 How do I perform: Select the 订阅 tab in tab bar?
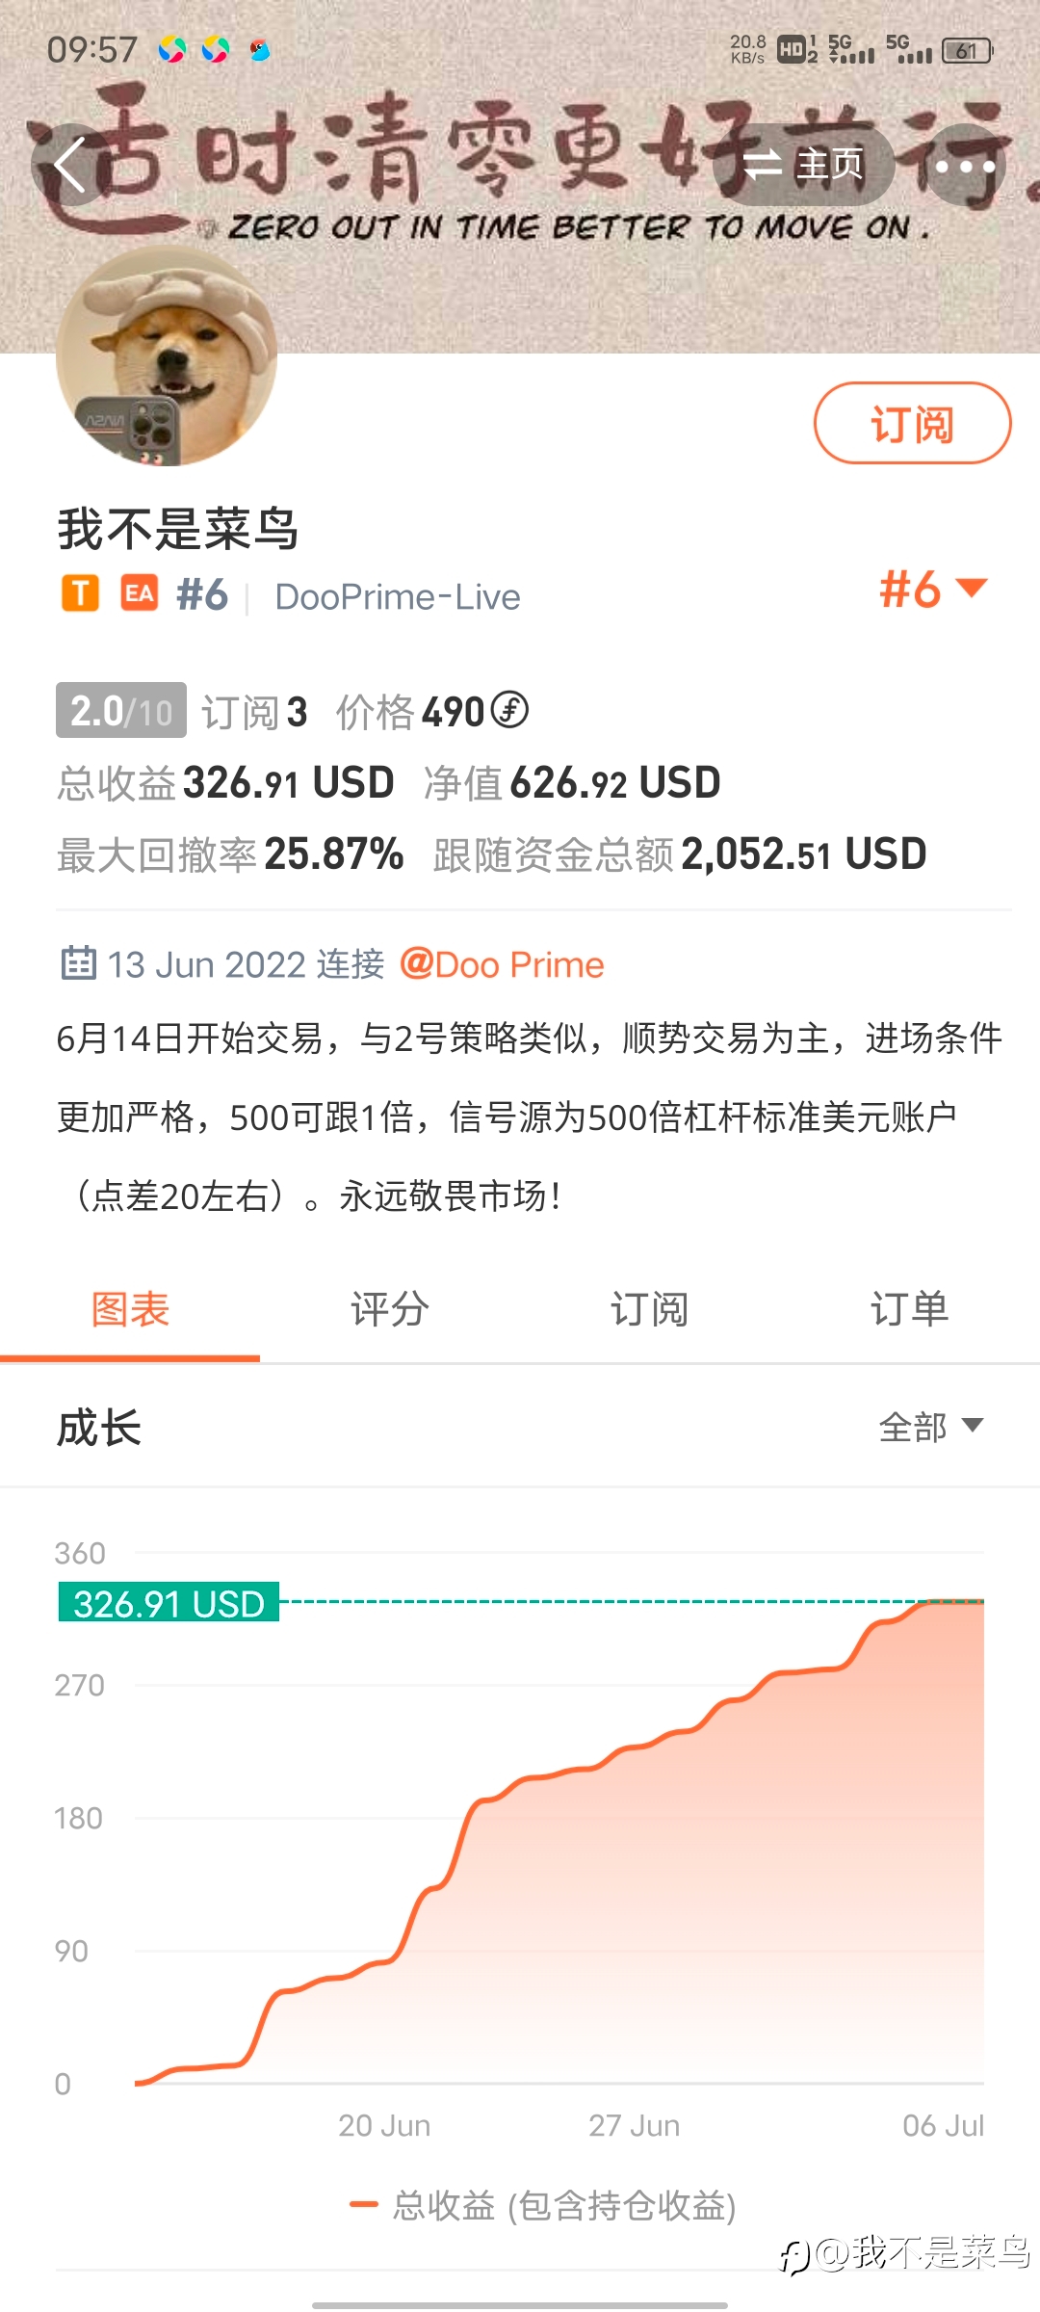pyautogui.click(x=650, y=1309)
